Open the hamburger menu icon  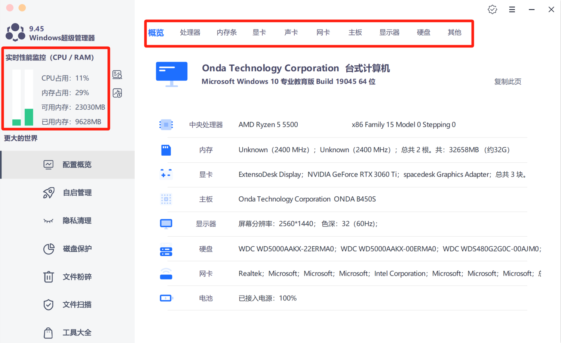coord(512,10)
